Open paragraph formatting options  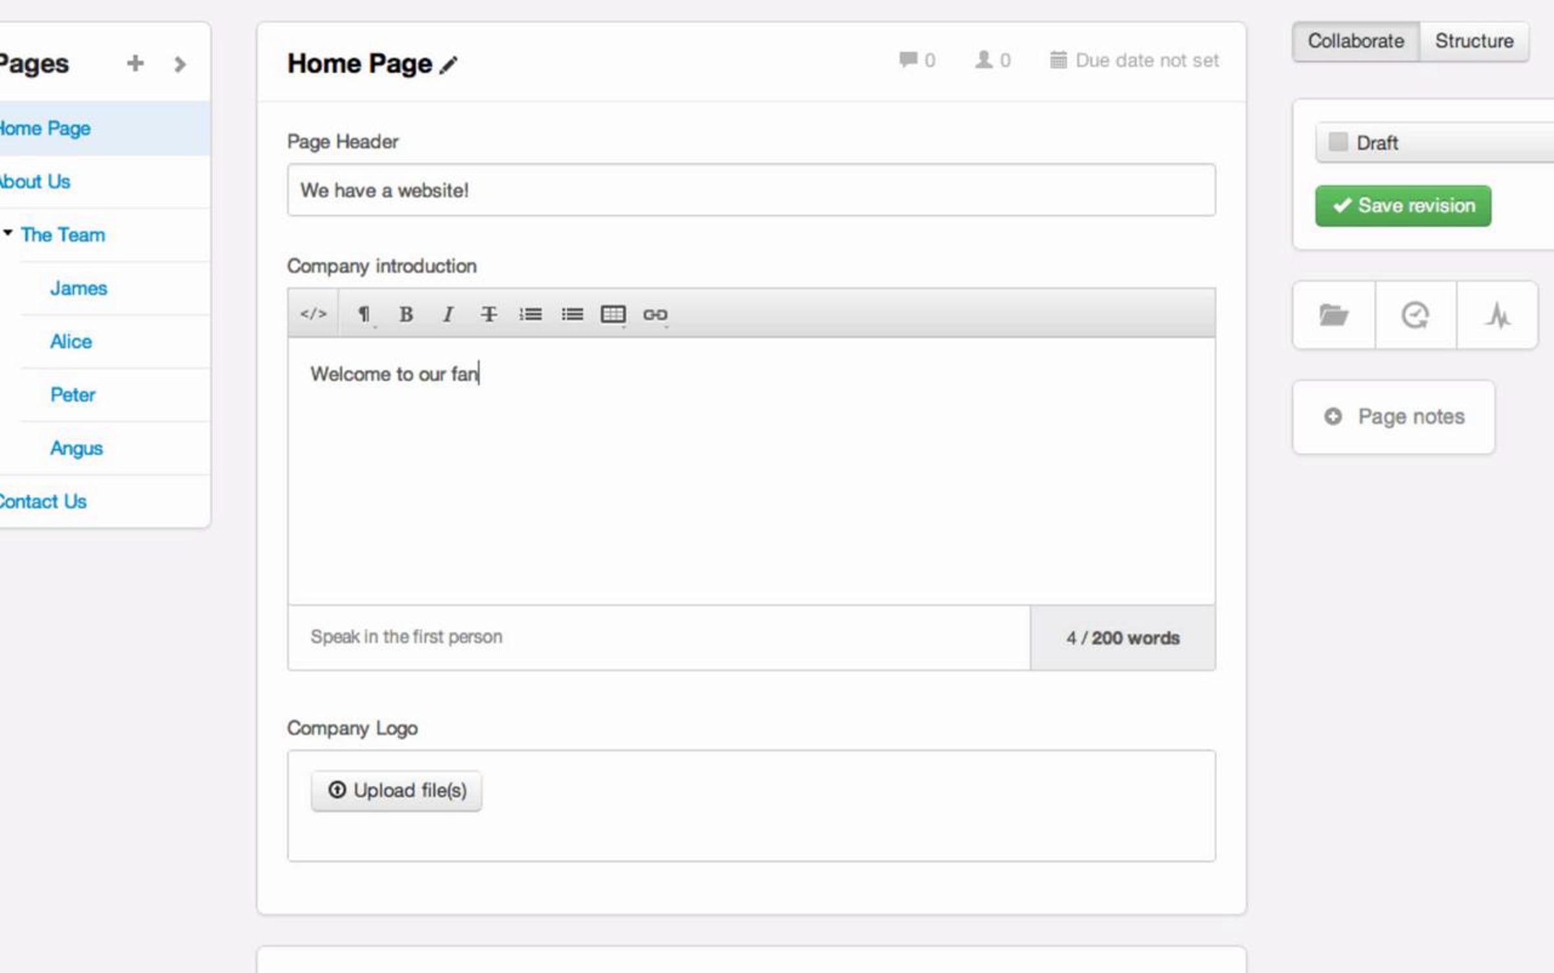(x=365, y=315)
